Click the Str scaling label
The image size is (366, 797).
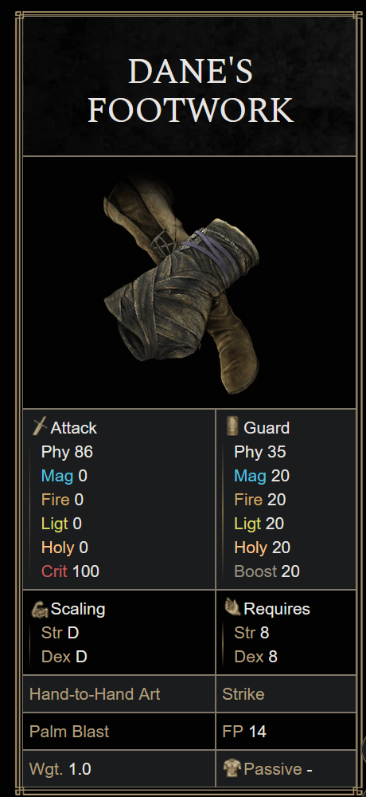[x=52, y=633]
